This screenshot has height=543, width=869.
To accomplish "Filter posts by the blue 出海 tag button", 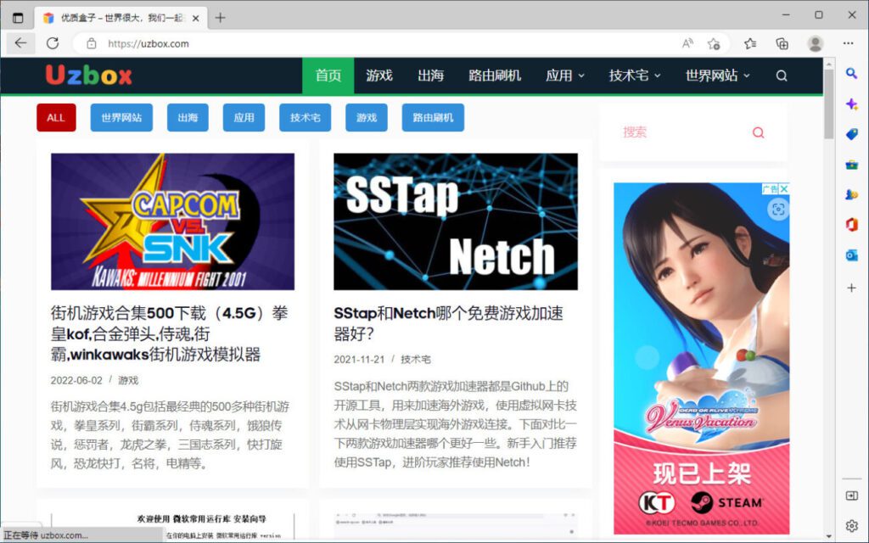I will tap(188, 118).
